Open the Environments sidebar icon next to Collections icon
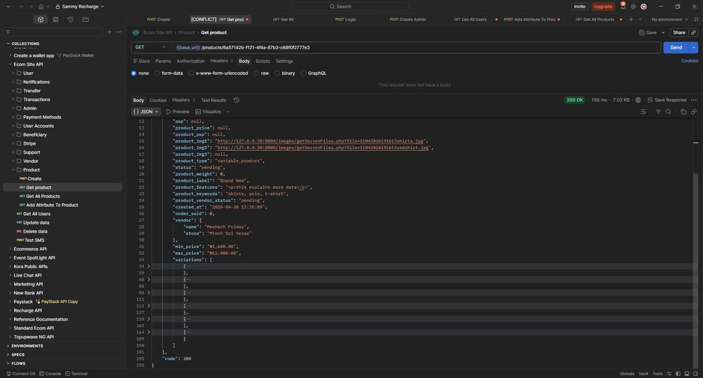This screenshot has height=378, width=703. [x=56, y=19]
